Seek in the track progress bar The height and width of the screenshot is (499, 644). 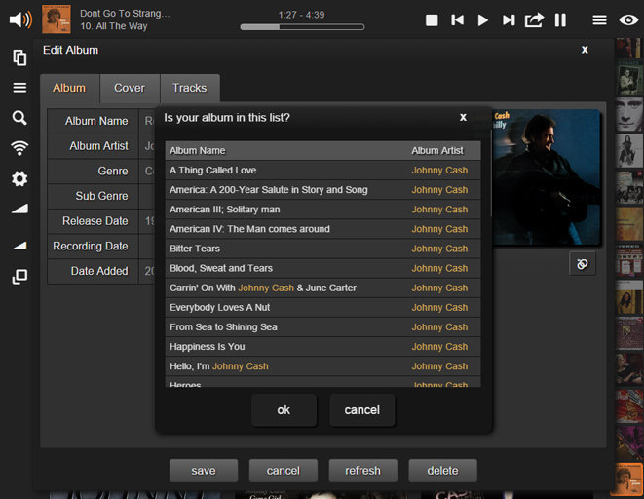[x=302, y=27]
